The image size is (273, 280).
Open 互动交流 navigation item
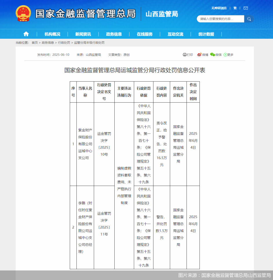tap(175, 34)
